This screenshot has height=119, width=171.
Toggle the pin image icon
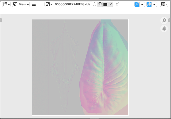click(x=117, y=4)
